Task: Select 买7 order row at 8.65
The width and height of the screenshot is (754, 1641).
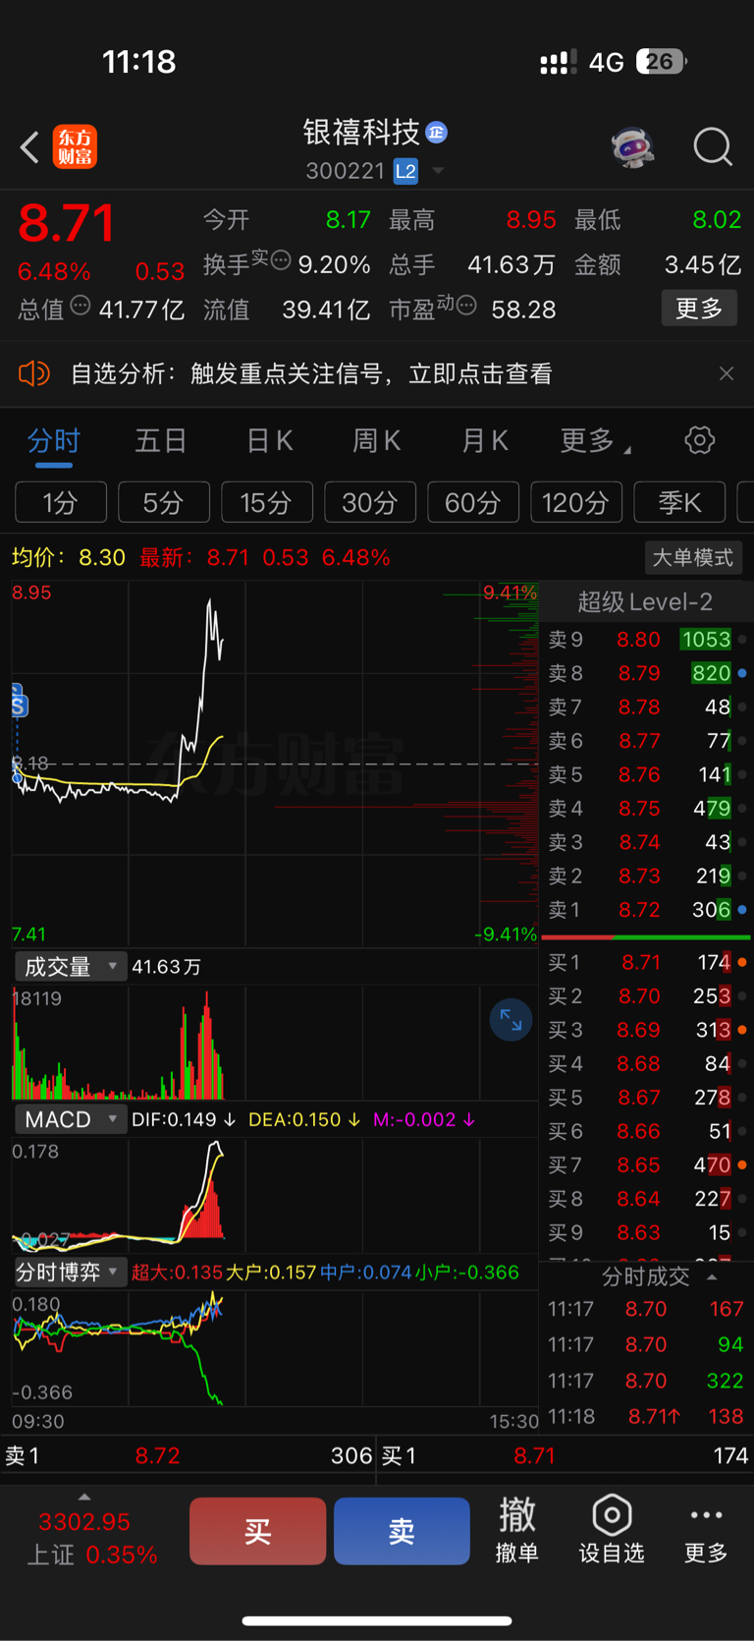Action: 646,1165
